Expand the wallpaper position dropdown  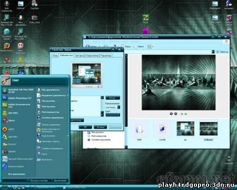click(118, 107)
